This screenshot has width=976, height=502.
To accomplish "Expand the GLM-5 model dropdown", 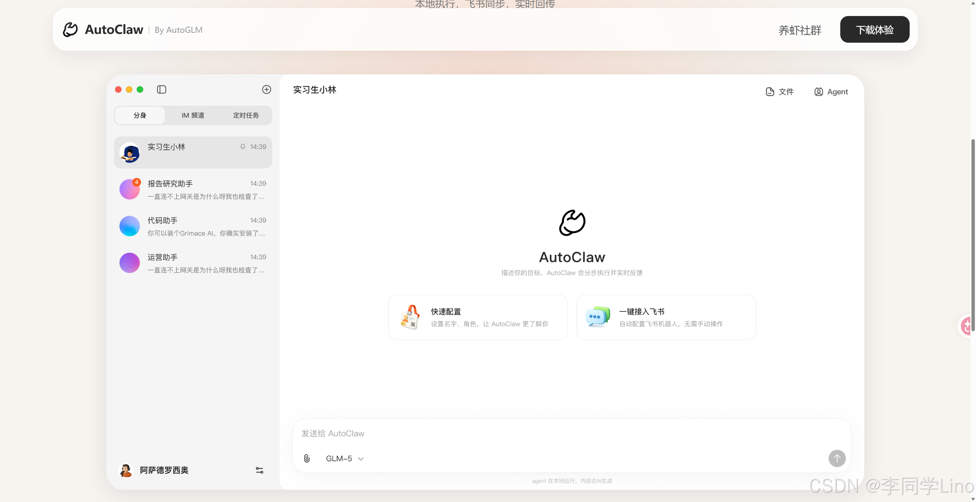I will [339, 459].
